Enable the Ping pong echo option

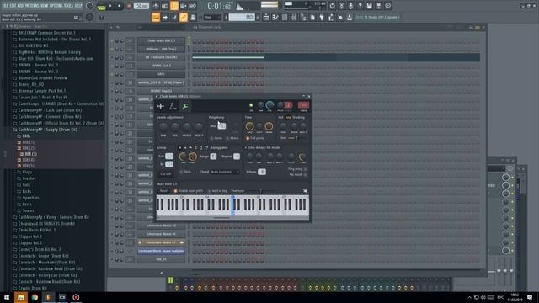point(297,169)
